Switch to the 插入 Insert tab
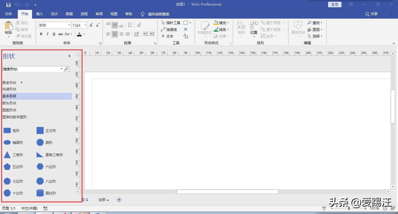The height and width of the screenshot is (214, 398). click(x=39, y=14)
